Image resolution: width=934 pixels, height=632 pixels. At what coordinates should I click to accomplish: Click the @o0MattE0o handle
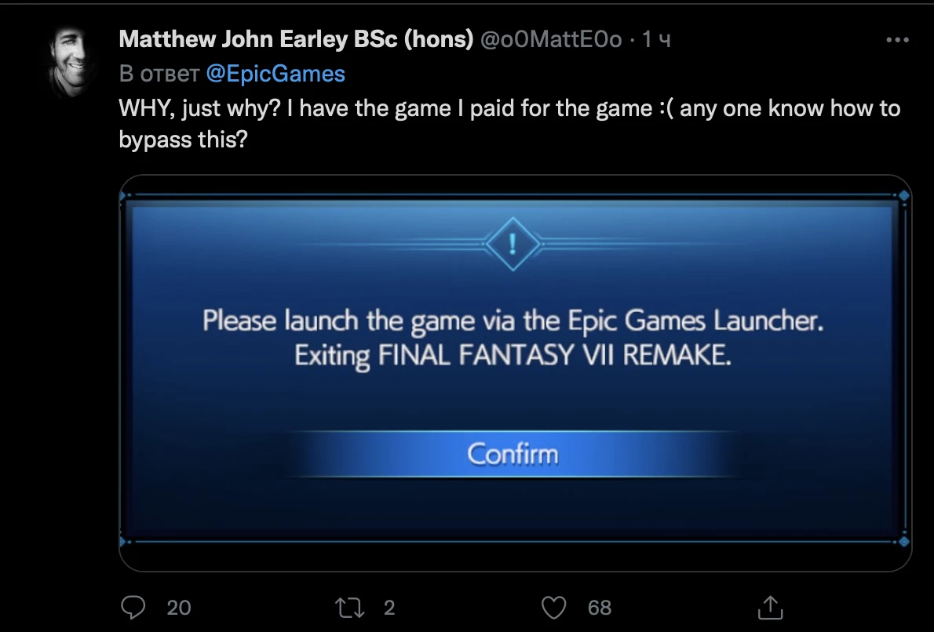[551, 40]
